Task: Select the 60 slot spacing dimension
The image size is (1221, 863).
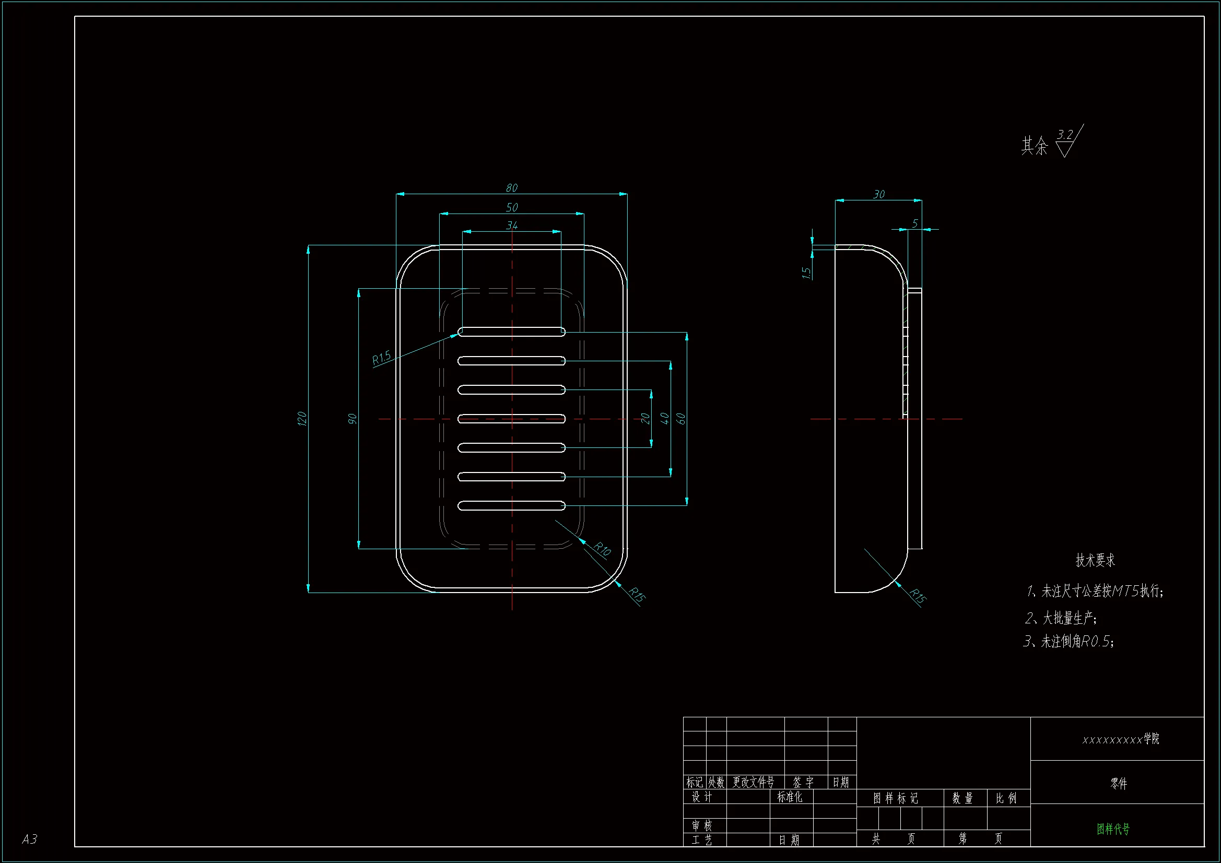Action: click(x=680, y=419)
